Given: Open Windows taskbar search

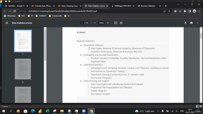Looking at the screenshot, I should (x=11, y=111).
